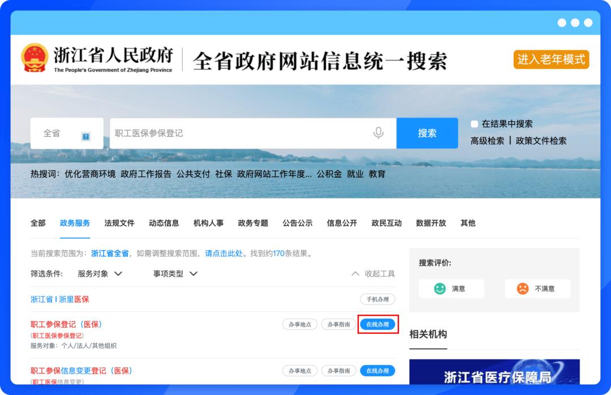Click the 相关机构 heading

[x=428, y=334]
